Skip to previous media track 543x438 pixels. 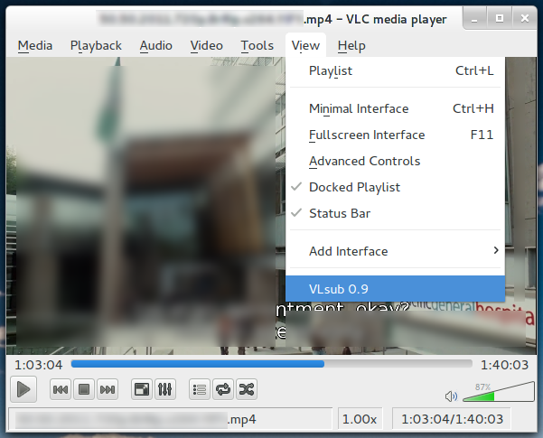[x=61, y=389]
